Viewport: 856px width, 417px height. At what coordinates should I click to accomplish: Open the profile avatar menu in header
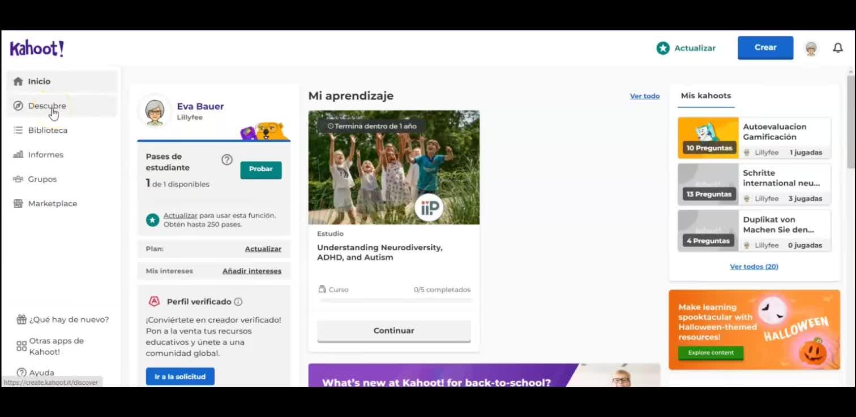coord(811,49)
